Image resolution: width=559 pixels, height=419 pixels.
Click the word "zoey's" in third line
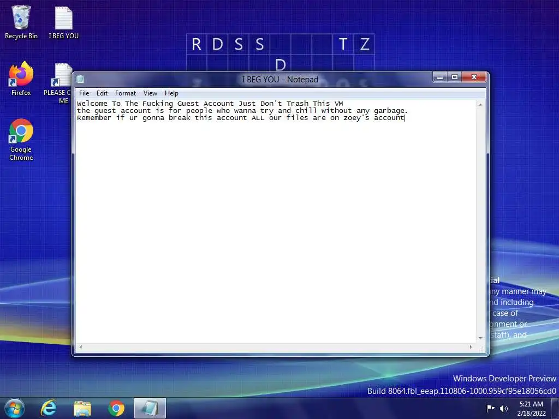pyautogui.click(x=356, y=118)
